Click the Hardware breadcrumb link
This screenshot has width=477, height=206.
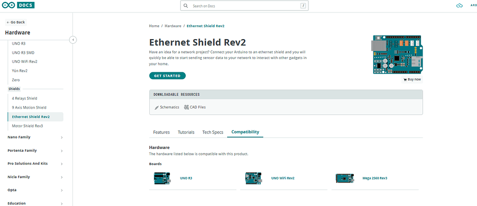coord(173,26)
